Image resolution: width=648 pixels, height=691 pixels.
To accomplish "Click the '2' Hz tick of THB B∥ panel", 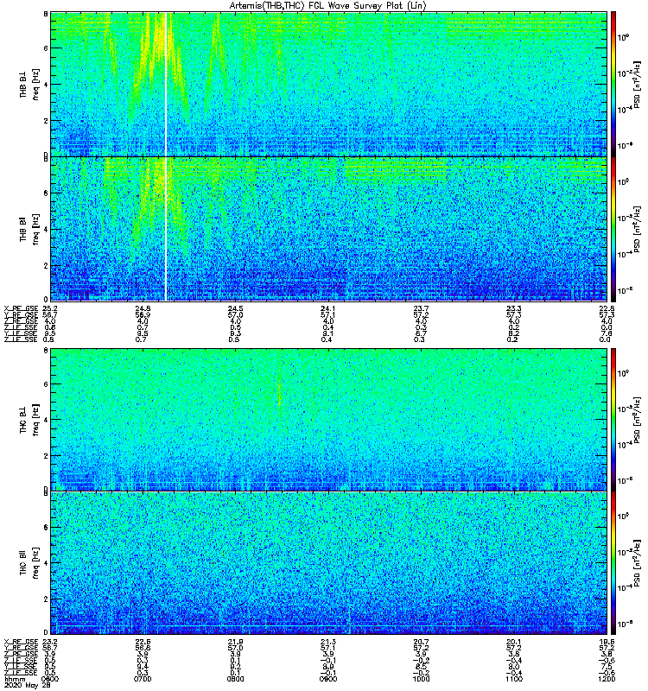I will tap(46, 265).
